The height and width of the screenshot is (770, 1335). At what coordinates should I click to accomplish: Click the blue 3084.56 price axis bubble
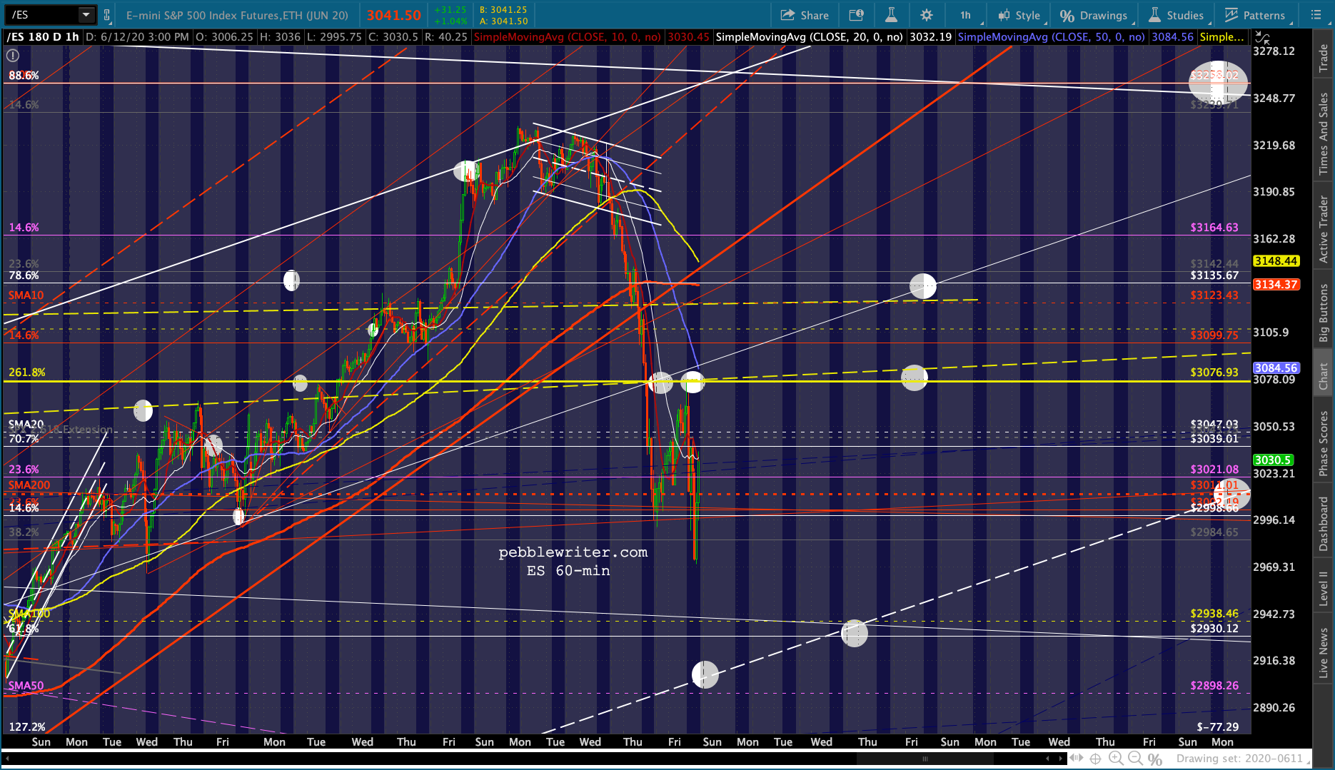tap(1276, 368)
